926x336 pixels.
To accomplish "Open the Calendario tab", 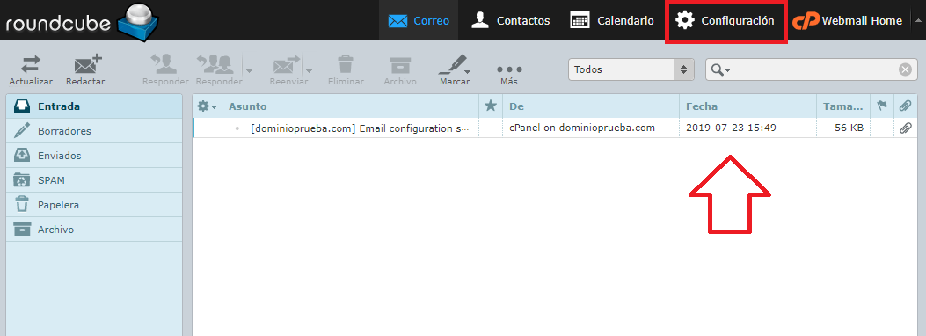I will click(x=612, y=20).
